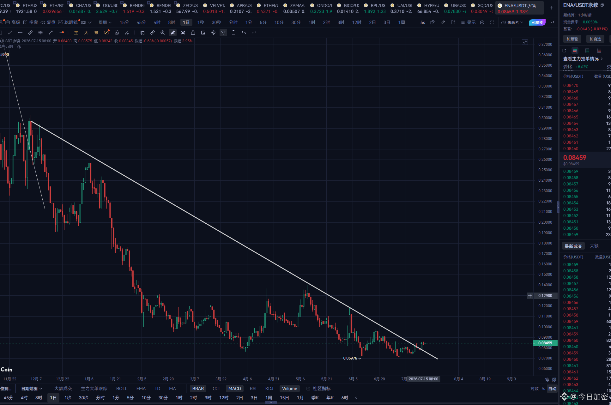Viewport: 611px width, 405px height.
Task: Open the 周期 period dropdown
Action: pos(105,22)
